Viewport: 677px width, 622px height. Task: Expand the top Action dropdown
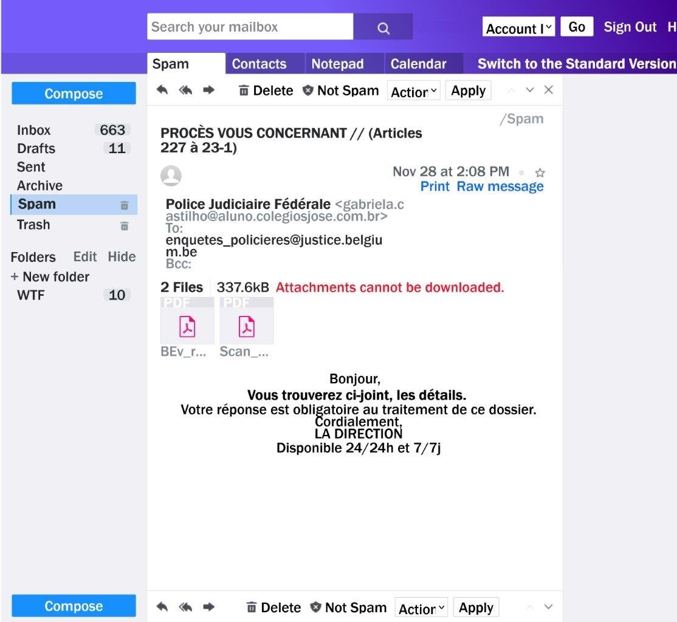pyautogui.click(x=414, y=91)
